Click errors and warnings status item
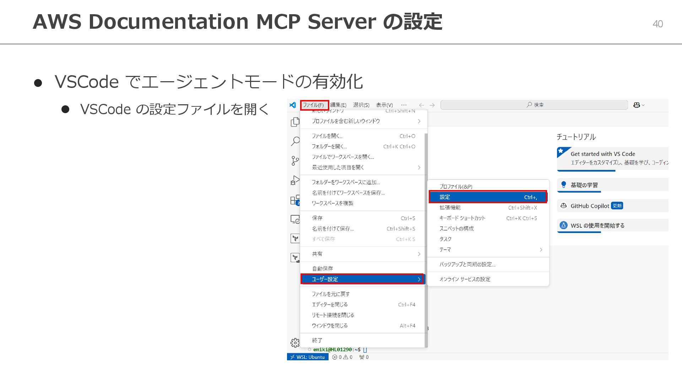The width and height of the screenshot is (682, 383). coord(342,357)
